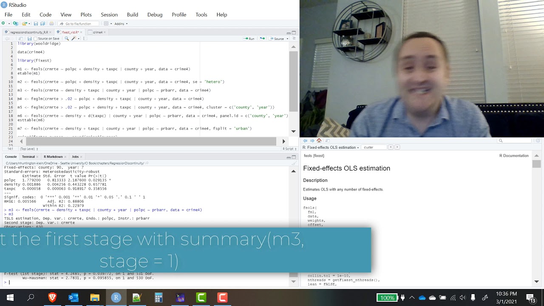The height and width of the screenshot is (306, 544).
Task: Open the Code menu
Action: click(45, 14)
